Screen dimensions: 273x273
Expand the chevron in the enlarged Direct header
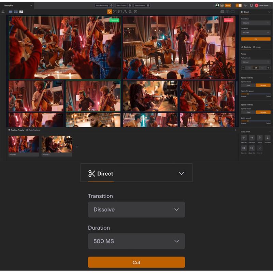pyautogui.click(x=182, y=173)
